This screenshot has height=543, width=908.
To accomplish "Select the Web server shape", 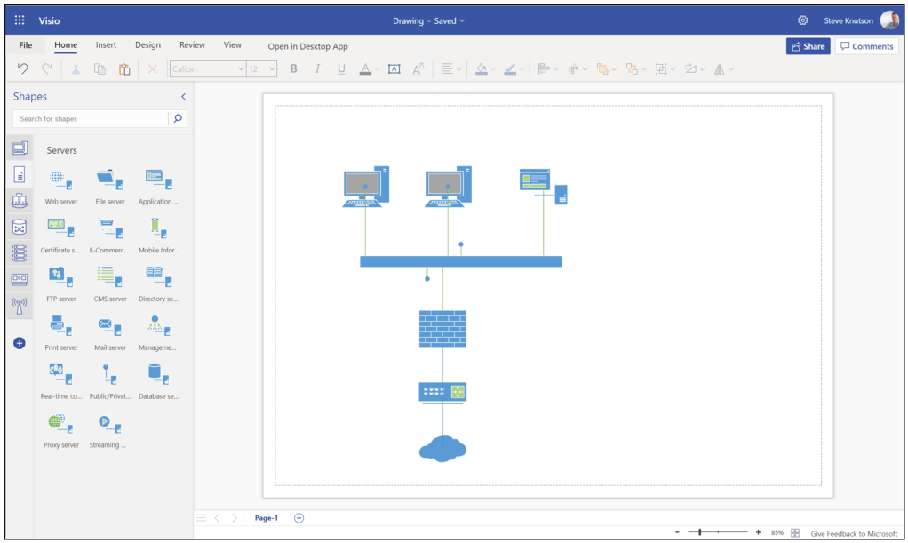I will (60, 180).
